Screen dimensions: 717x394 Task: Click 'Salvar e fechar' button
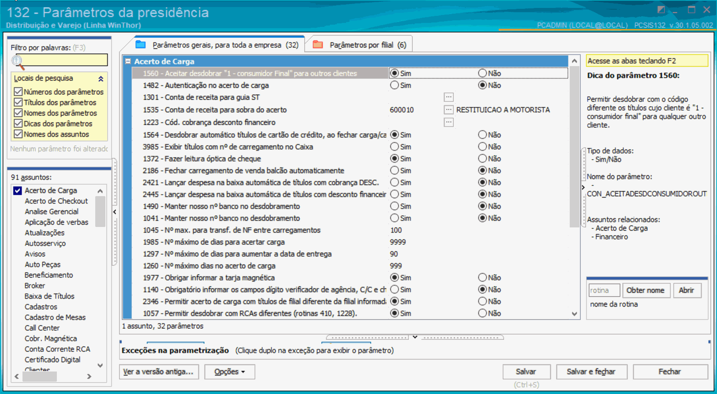click(591, 372)
